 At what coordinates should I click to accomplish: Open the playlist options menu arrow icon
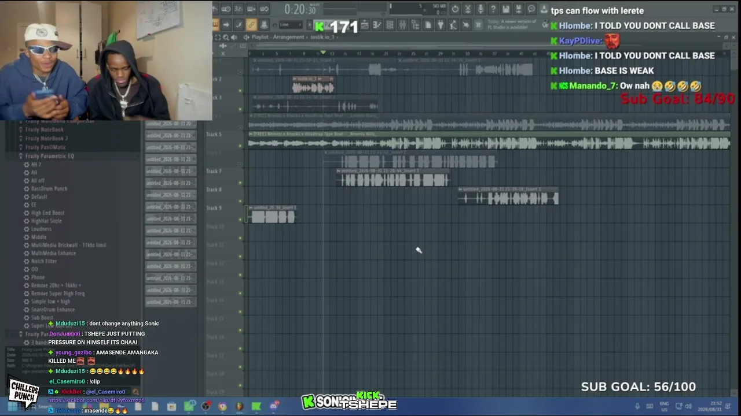246,37
